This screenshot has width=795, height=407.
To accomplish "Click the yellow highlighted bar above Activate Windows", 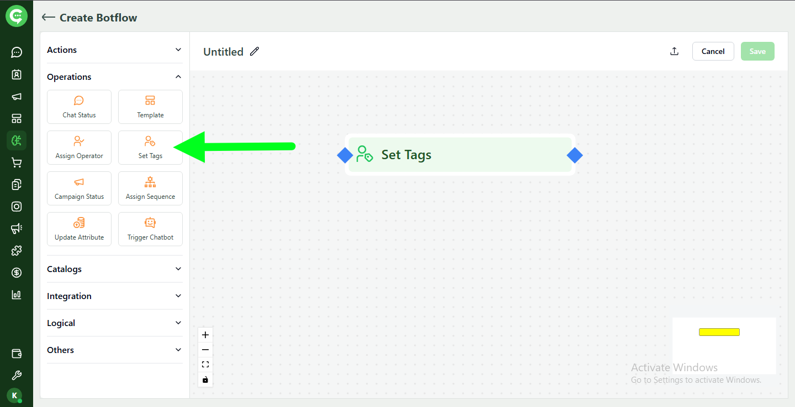I will (x=719, y=332).
